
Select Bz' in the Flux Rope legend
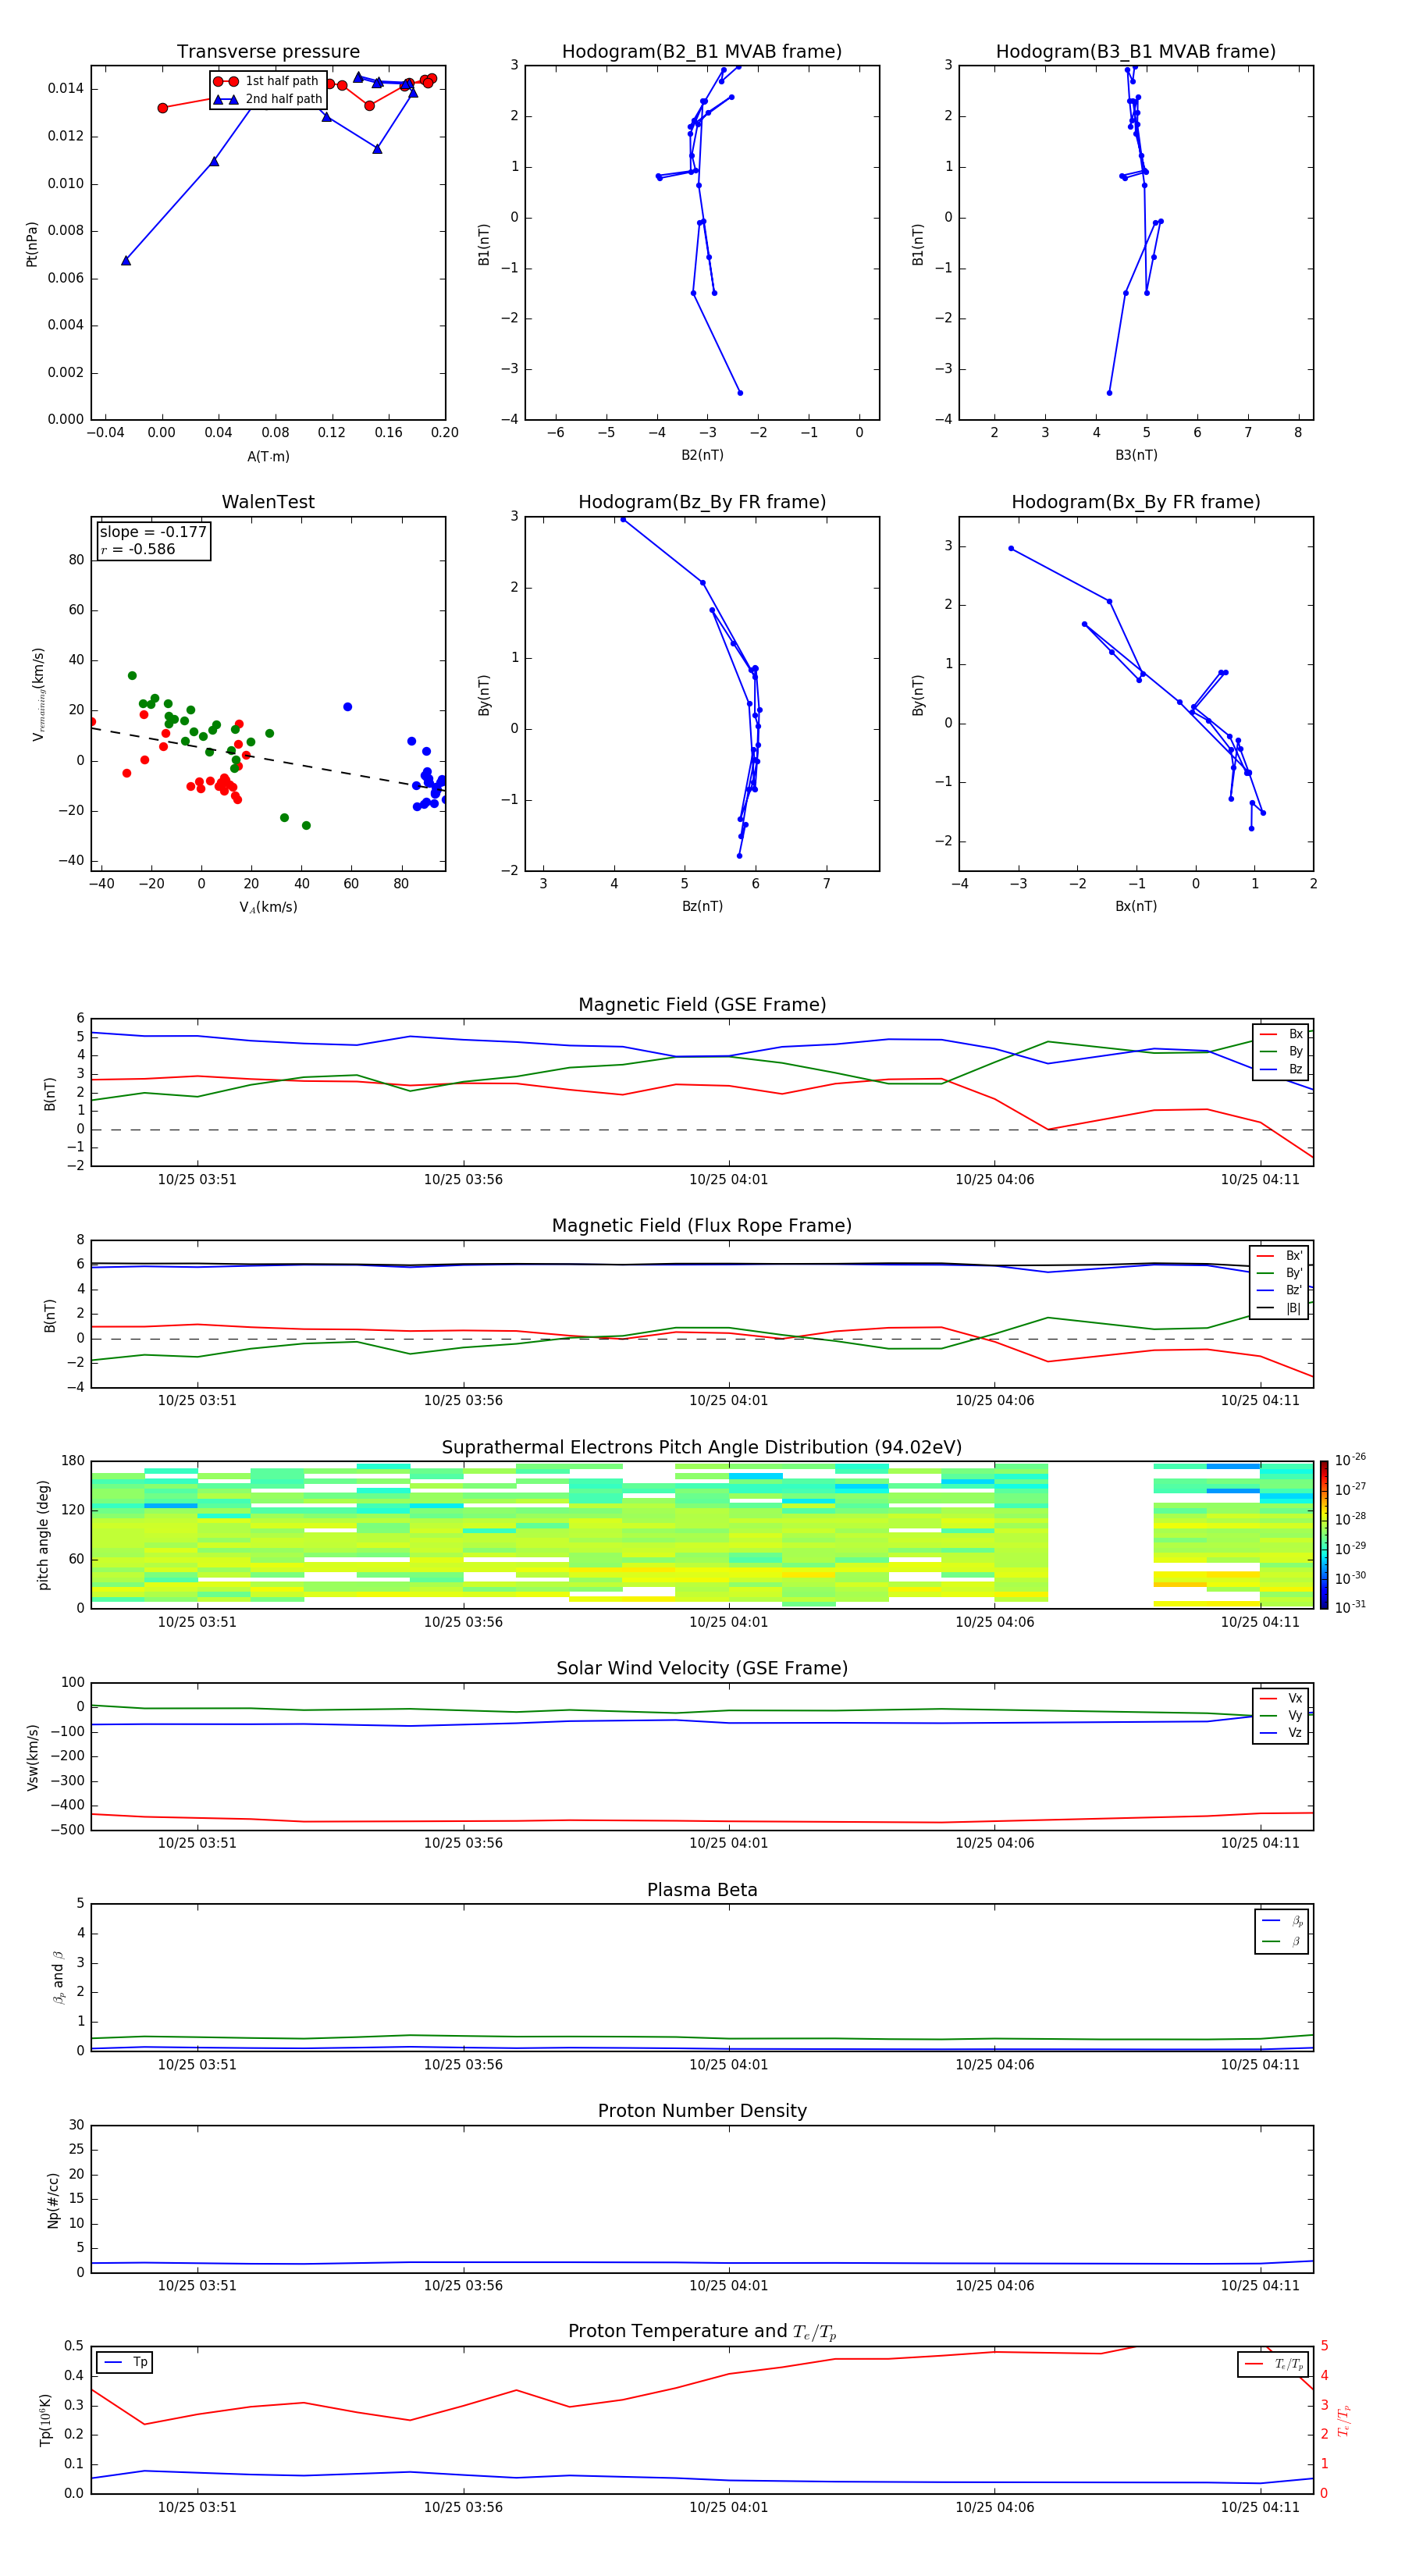coord(1279,1290)
